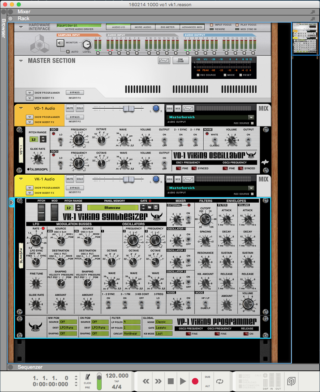Toggle the Rack panel radio circle
Image resolution: width=320 pixels, height=392 pixels.
(11, 18)
